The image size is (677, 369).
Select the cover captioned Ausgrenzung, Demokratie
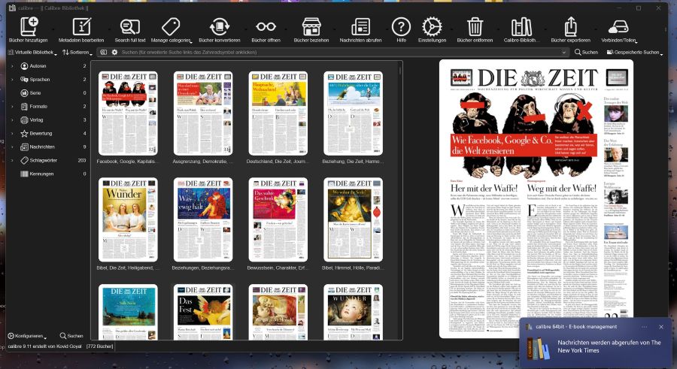203,113
